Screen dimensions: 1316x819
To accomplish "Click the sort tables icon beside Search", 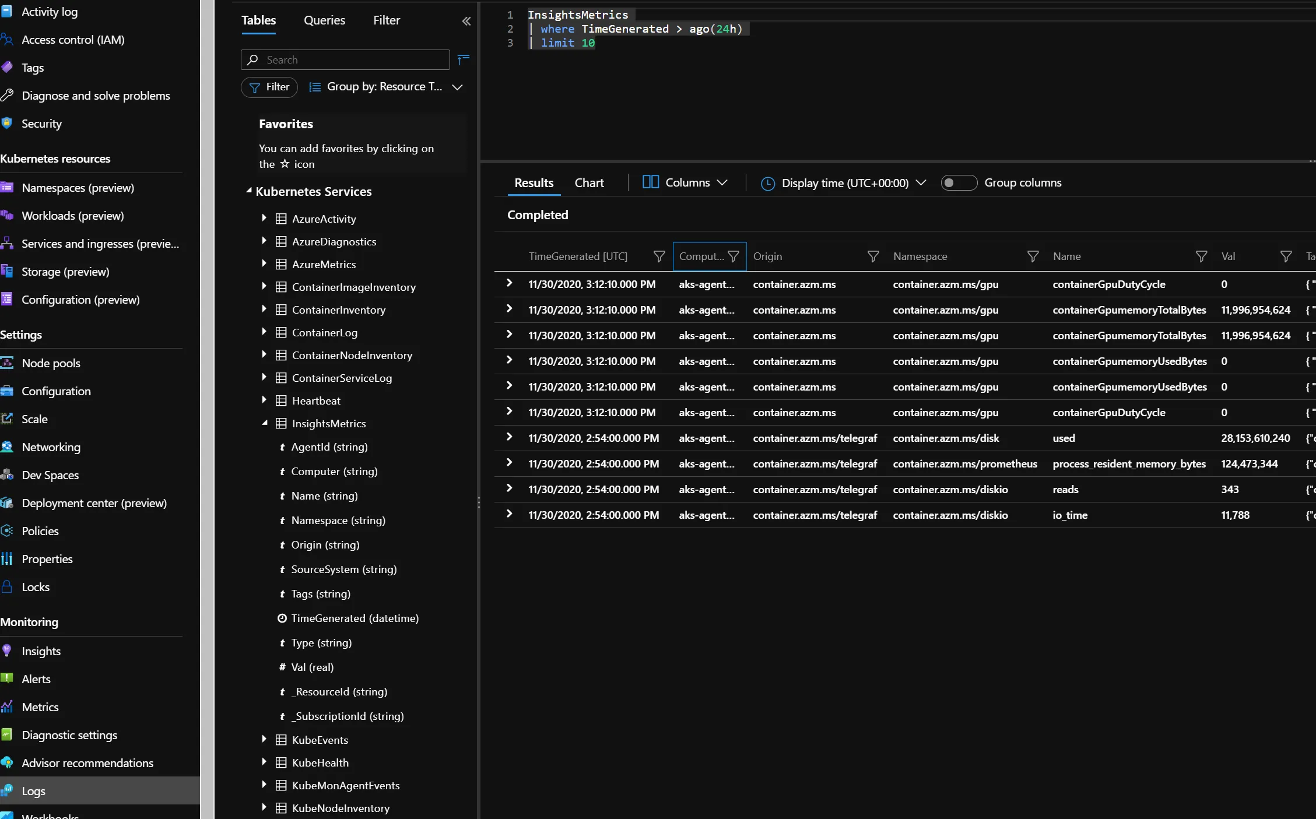I will pyautogui.click(x=464, y=59).
